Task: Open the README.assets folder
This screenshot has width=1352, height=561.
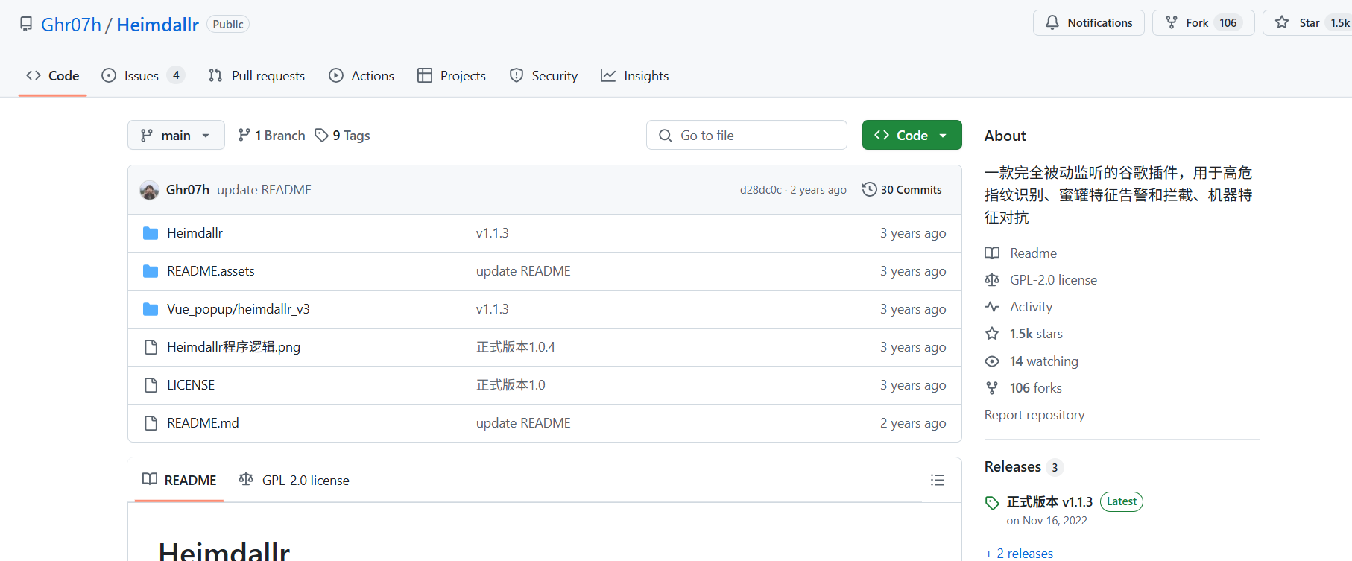Action: (x=211, y=271)
